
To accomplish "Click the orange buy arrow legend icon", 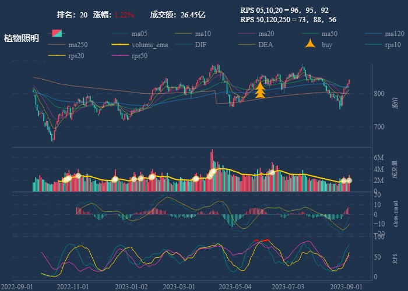I will (310, 45).
